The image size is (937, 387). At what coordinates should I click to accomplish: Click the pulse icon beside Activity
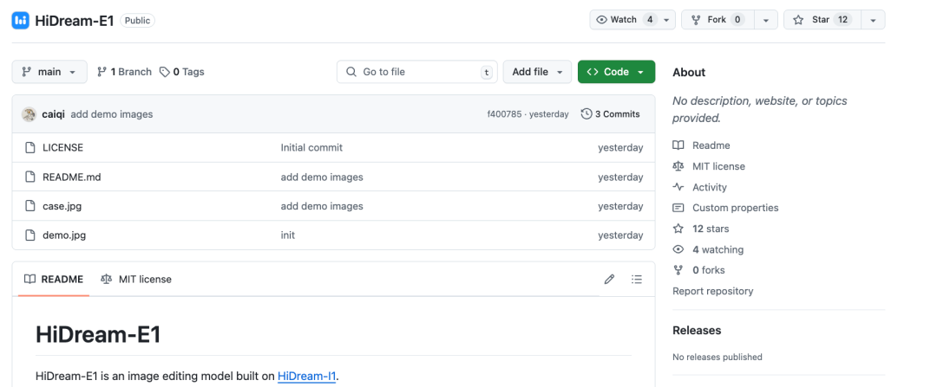678,187
